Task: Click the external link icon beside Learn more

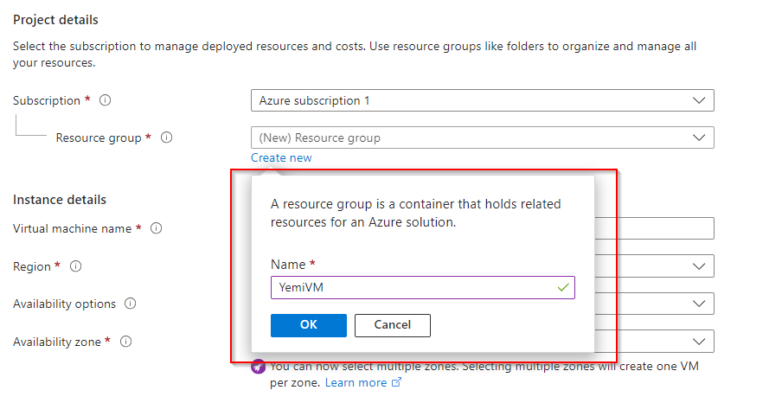Action: point(397,382)
